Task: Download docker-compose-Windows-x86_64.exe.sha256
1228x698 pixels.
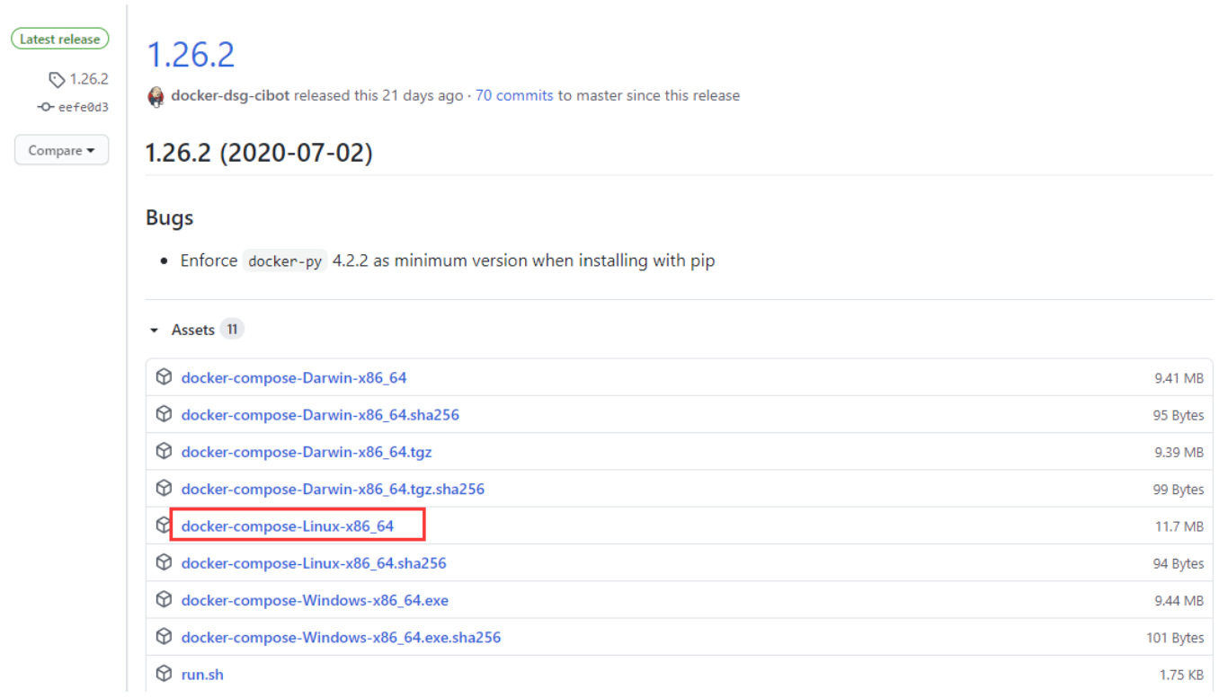Action: point(341,637)
